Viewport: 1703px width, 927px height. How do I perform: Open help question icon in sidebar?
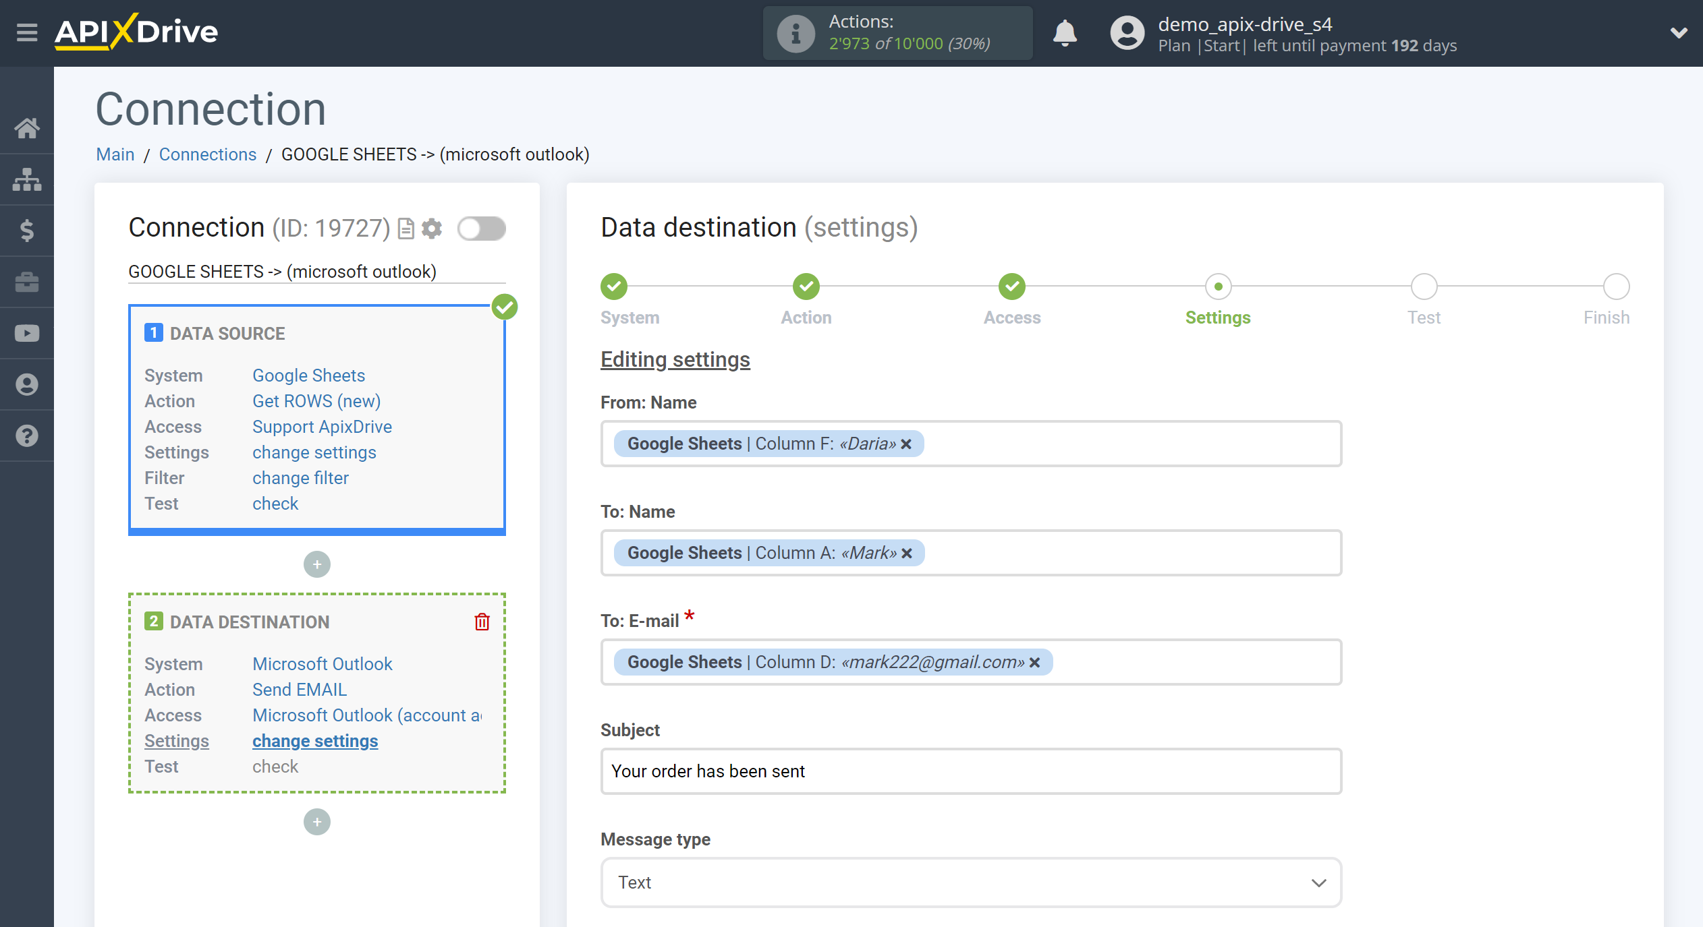tap(27, 436)
